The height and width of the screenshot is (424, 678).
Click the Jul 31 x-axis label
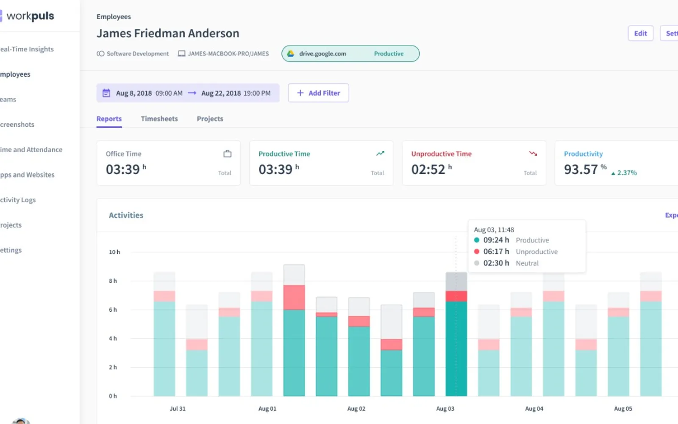pyautogui.click(x=178, y=409)
